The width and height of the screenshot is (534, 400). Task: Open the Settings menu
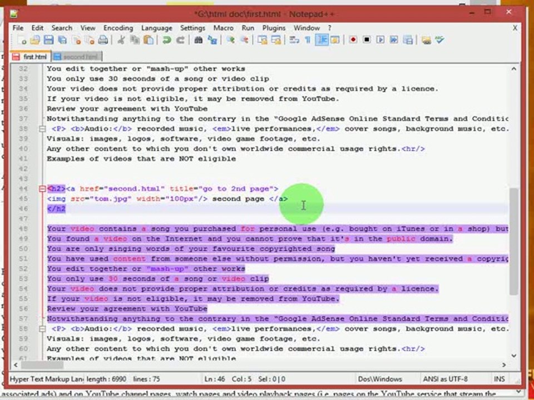192,28
